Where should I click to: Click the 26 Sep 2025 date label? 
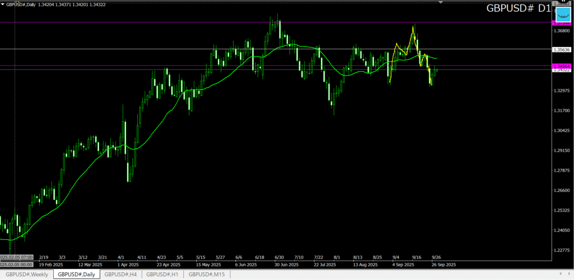coord(443,264)
